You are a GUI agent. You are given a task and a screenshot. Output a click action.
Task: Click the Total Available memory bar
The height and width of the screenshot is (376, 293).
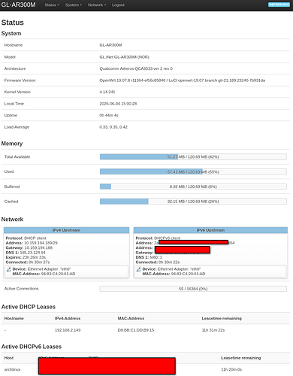(193, 157)
